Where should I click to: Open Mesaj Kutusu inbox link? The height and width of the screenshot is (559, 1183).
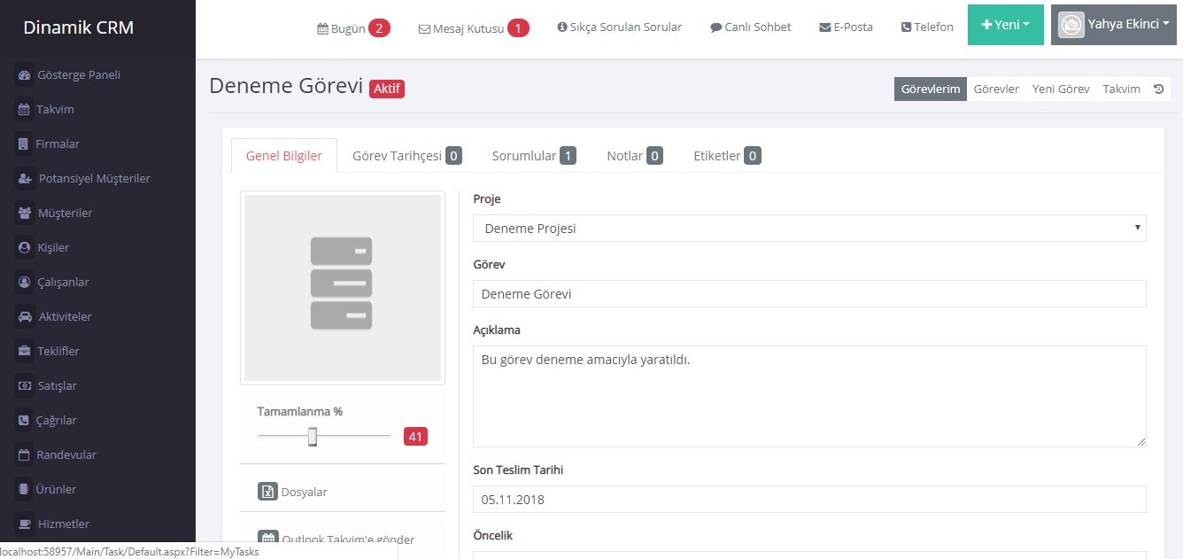[x=473, y=28]
